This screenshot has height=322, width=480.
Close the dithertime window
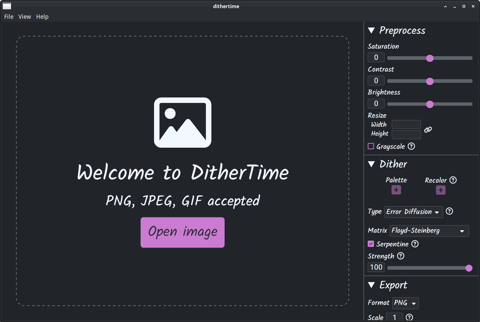click(x=473, y=6)
